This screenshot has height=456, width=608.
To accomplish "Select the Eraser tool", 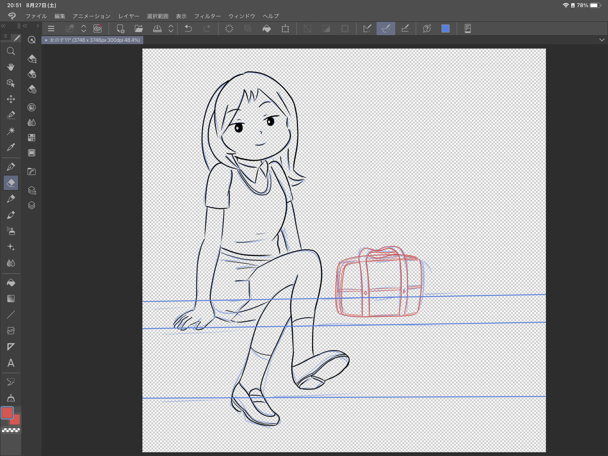I will click(11, 182).
